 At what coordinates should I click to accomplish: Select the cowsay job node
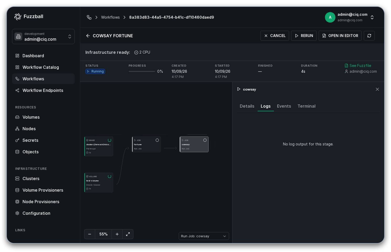point(194,144)
